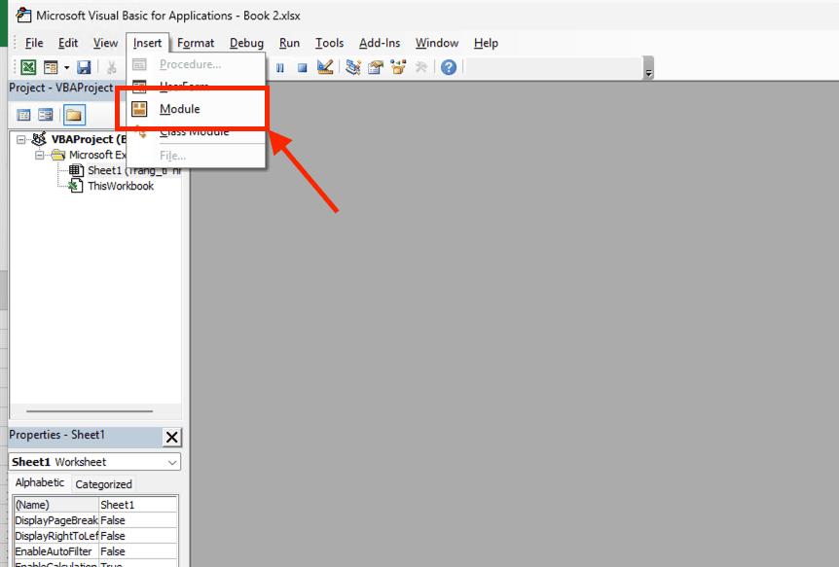839x567 pixels.
Task: Collapse the VBAProject tree node
Action: pyautogui.click(x=20, y=140)
